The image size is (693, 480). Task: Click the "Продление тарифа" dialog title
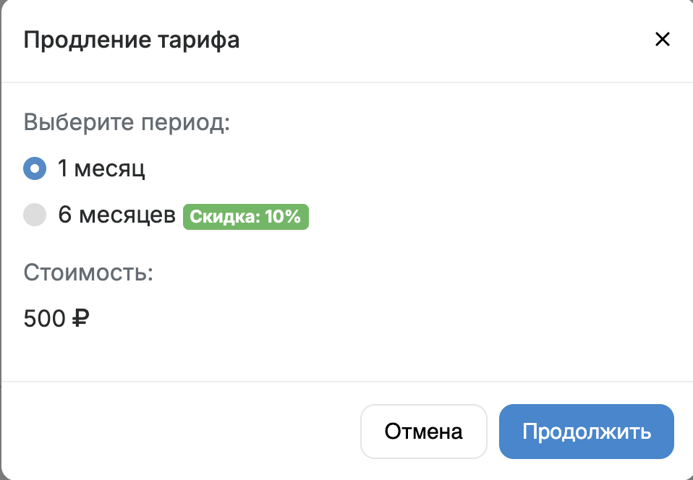(x=132, y=40)
